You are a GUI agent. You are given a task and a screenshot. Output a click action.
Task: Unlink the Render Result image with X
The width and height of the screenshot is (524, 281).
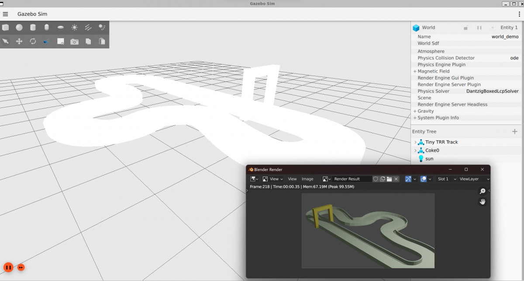coord(396,179)
